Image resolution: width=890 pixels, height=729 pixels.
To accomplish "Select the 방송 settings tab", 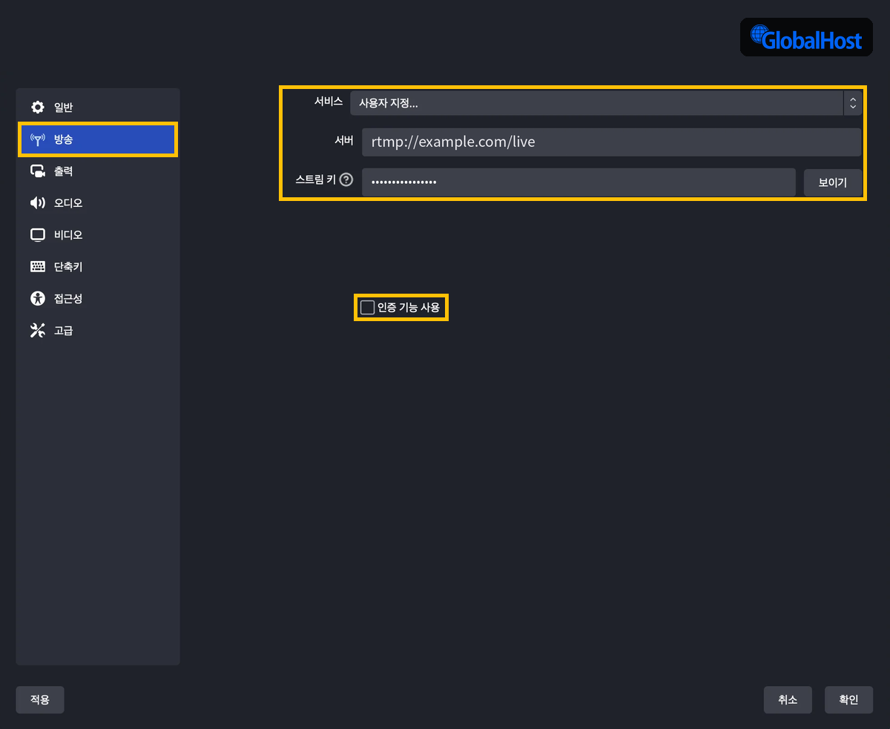I will click(x=98, y=139).
